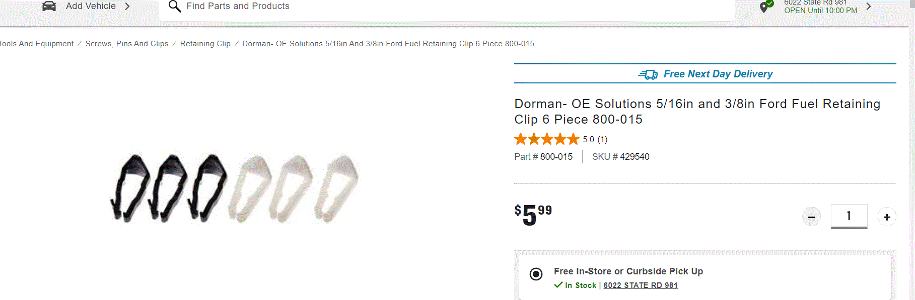Image resolution: width=915 pixels, height=300 pixels.
Task: Open Screws, Pins And Clips breadcrumb
Action: tap(127, 44)
